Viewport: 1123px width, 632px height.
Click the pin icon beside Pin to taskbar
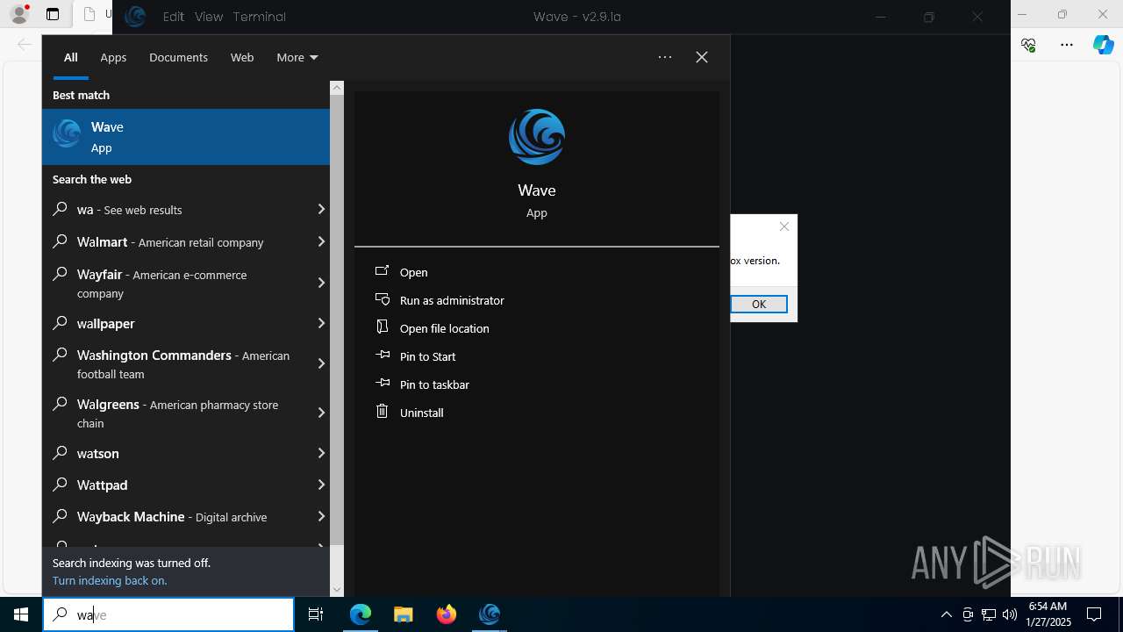382,384
